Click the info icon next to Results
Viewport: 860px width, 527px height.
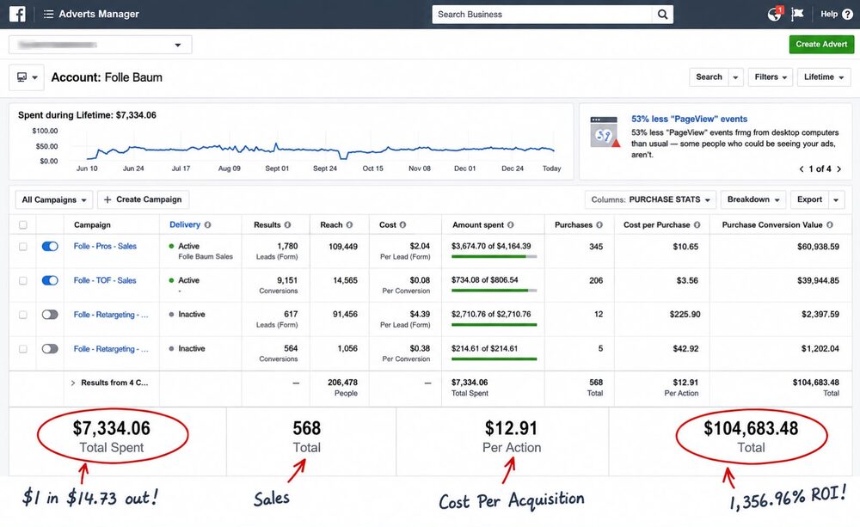pyautogui.click(x=287, y=225)
